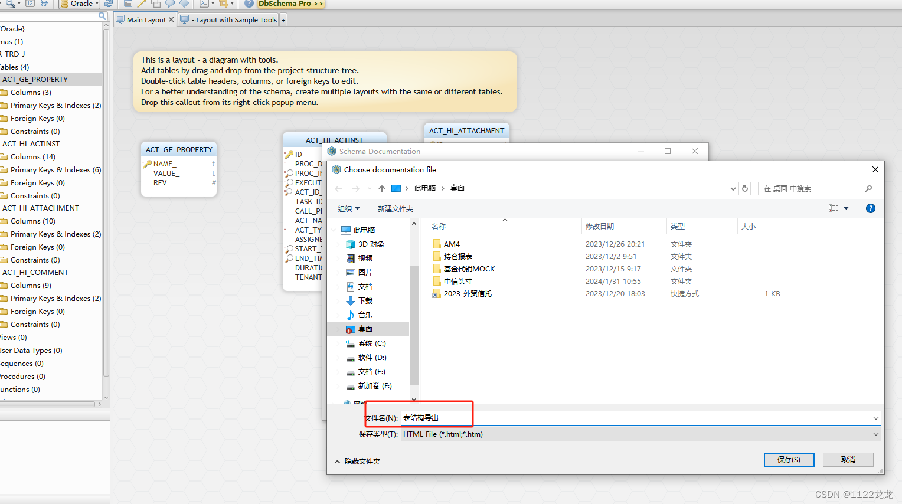Screen dimensions: 902x504
Task: Click the ACT_HI_ATTACHMENT table header in diagram
Action: coord(466,131)
